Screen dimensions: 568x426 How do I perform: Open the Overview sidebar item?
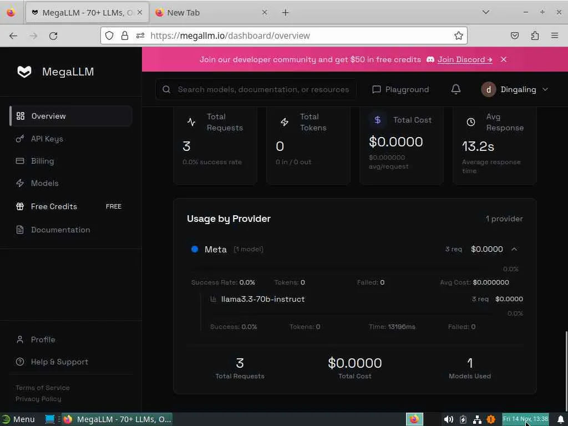tap(70, 116)
